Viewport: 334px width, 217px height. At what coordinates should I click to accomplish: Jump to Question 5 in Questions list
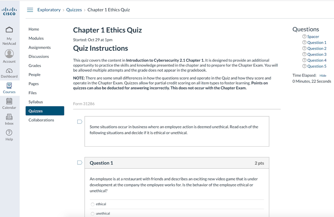[317, 66]
